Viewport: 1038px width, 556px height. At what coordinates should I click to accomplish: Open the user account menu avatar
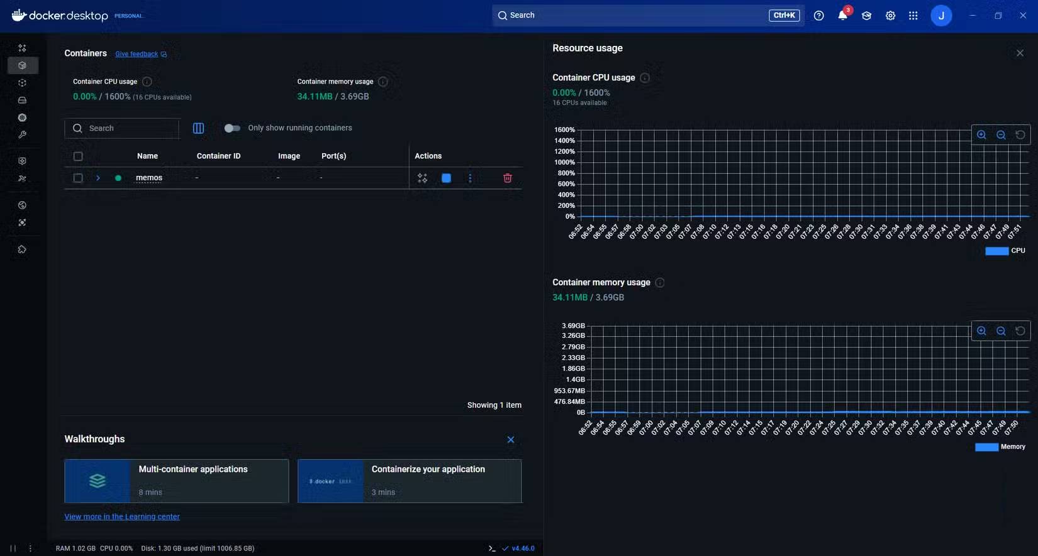941,16
